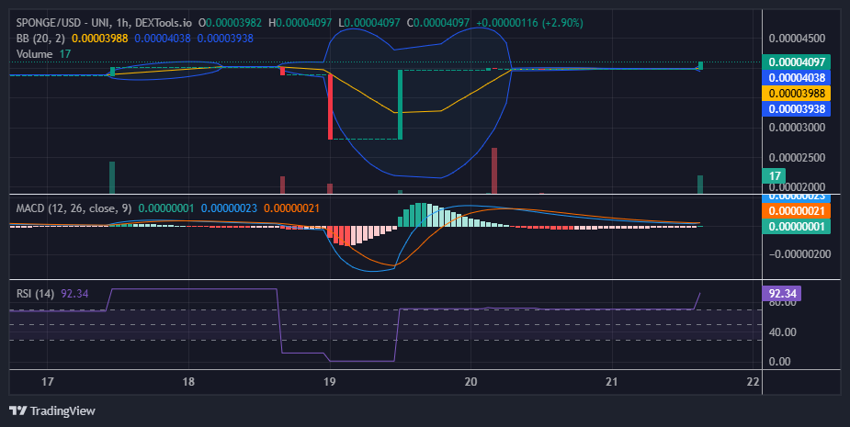Click date label 19 on time axis
The height and width of the screenshot is (427, 850).
click(x=330, y=382)
